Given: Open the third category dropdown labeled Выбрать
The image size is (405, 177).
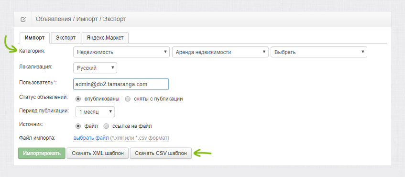Looking at the screenshot, I should click(x=319, y=52).
